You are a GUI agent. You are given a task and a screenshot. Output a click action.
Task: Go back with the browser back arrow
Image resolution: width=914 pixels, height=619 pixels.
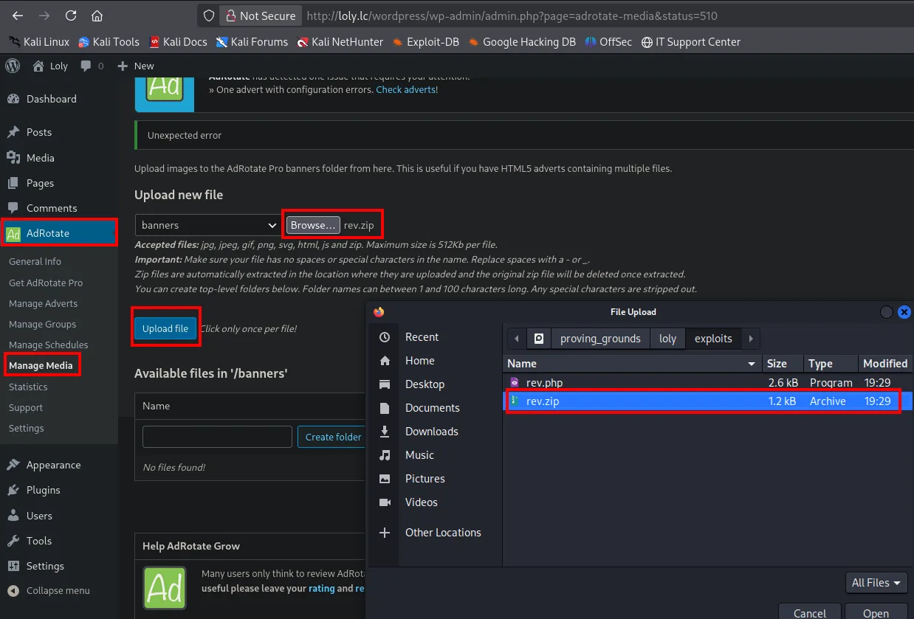click(x=18, y=15)
